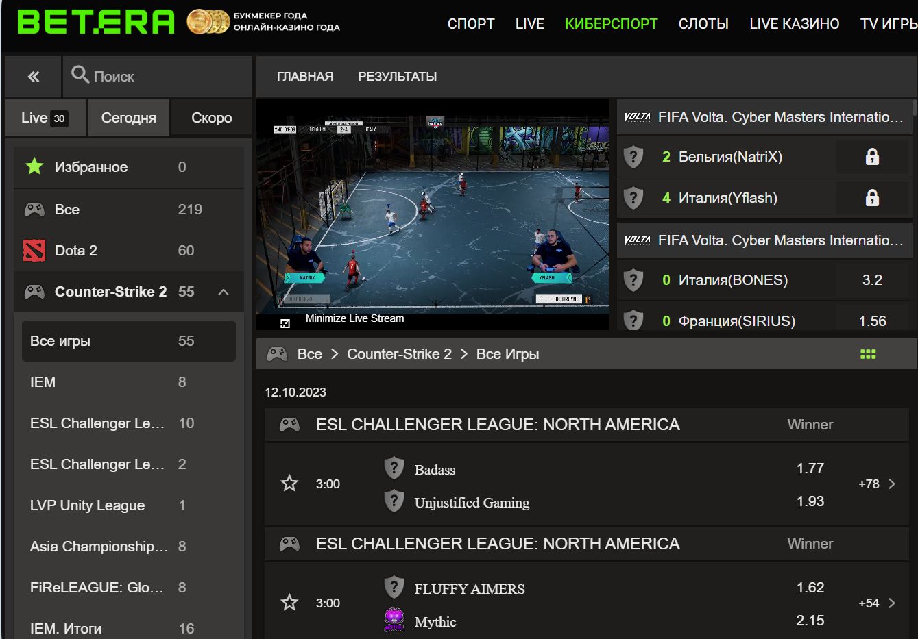Click the live matches panel scrollbar
This screenshot has height=639, width=918.
915,108
